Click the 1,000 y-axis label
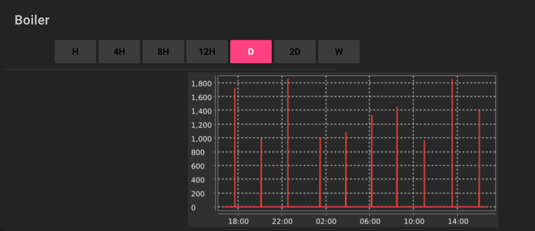The height and width of the screenshot is (231, 535). [x=202, y=139]
